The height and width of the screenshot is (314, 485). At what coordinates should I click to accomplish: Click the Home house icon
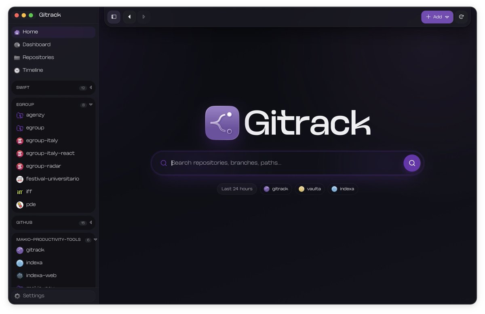[17, 32]
